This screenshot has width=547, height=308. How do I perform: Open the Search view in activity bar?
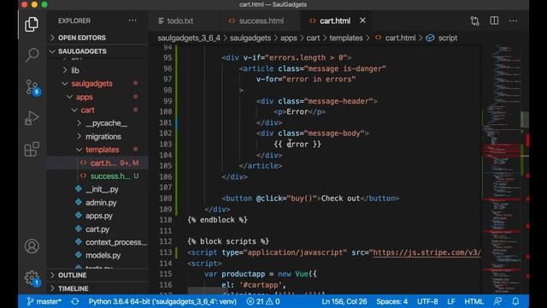coord(32,55)
